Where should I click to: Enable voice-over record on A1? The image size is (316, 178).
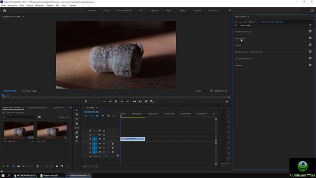pyautogui.click(x=113, y=144)
